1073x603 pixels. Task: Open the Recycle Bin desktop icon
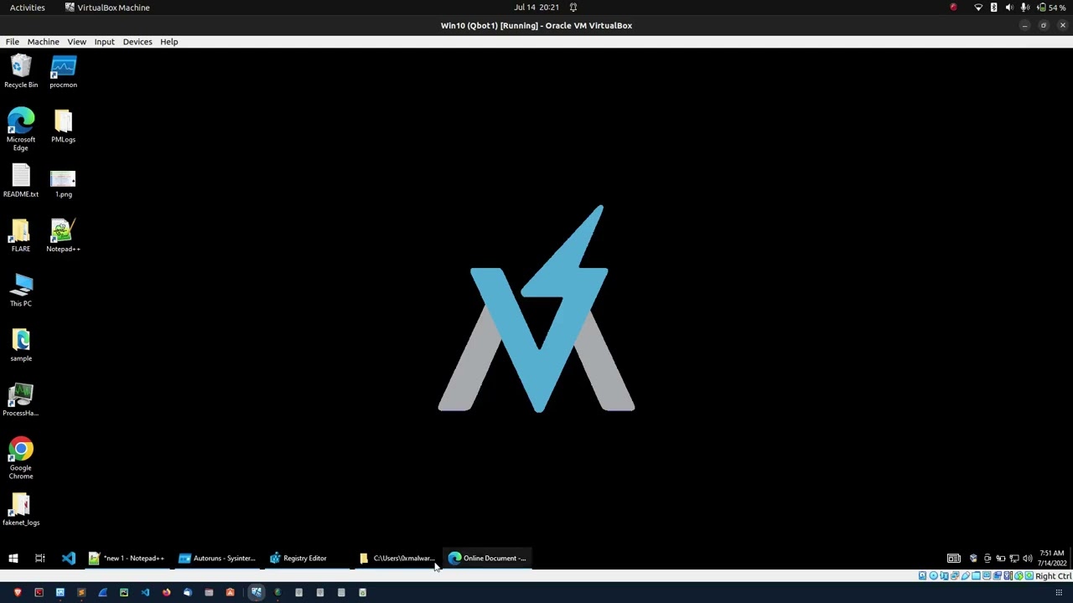(x=21, y=71)
